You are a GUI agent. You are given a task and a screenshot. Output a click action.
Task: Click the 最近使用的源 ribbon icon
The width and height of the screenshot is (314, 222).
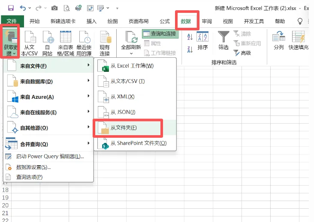tap(84, 43)
